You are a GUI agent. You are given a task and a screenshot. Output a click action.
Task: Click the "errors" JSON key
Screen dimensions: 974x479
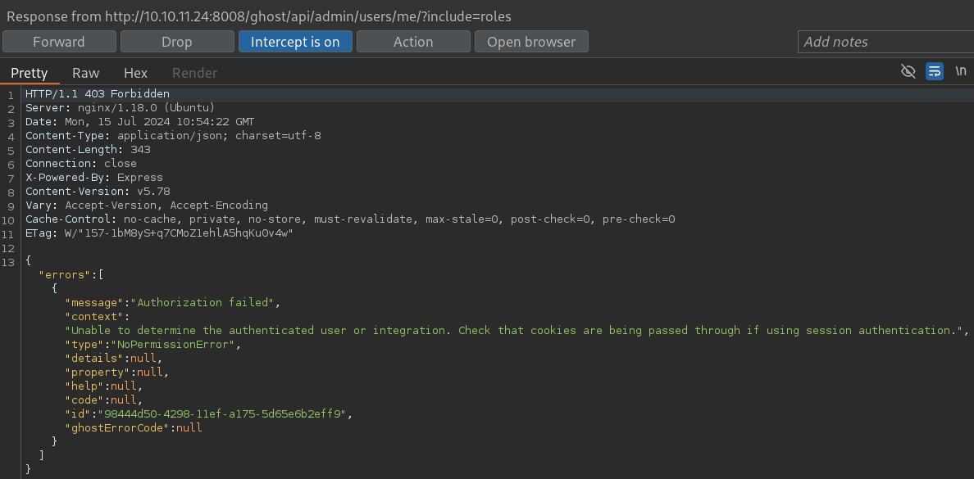(65, 275)
